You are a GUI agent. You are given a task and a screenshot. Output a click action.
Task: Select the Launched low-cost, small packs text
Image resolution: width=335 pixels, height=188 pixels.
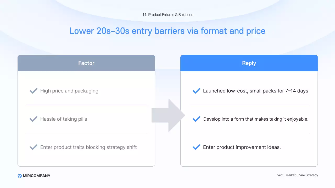(255, 91)
